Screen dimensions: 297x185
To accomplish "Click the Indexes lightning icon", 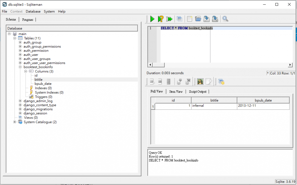I will pyautogui.click(x=31, y=88).
